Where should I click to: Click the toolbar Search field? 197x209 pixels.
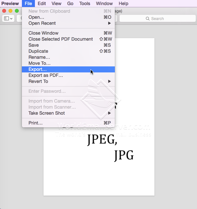point(158,18)
